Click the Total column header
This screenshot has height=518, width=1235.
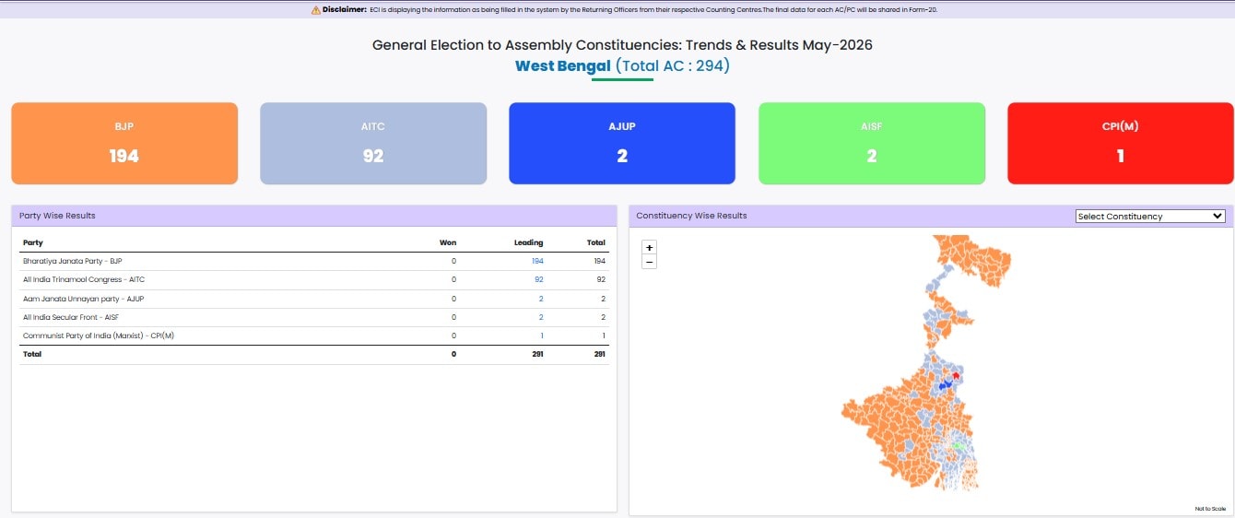[x=596, y=242]
